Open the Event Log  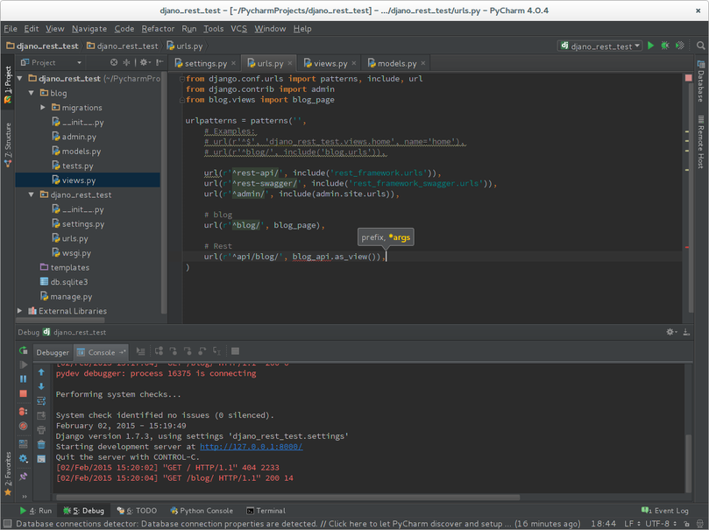[x=665, y=511]
